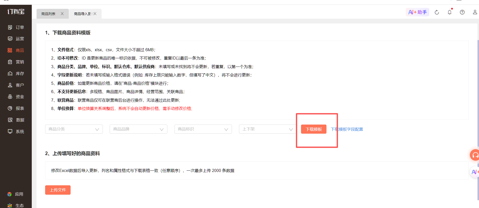Click the refresh icon in top bar
The width and height of the screenshot is (479, 208).
click(x=437, y=12)
